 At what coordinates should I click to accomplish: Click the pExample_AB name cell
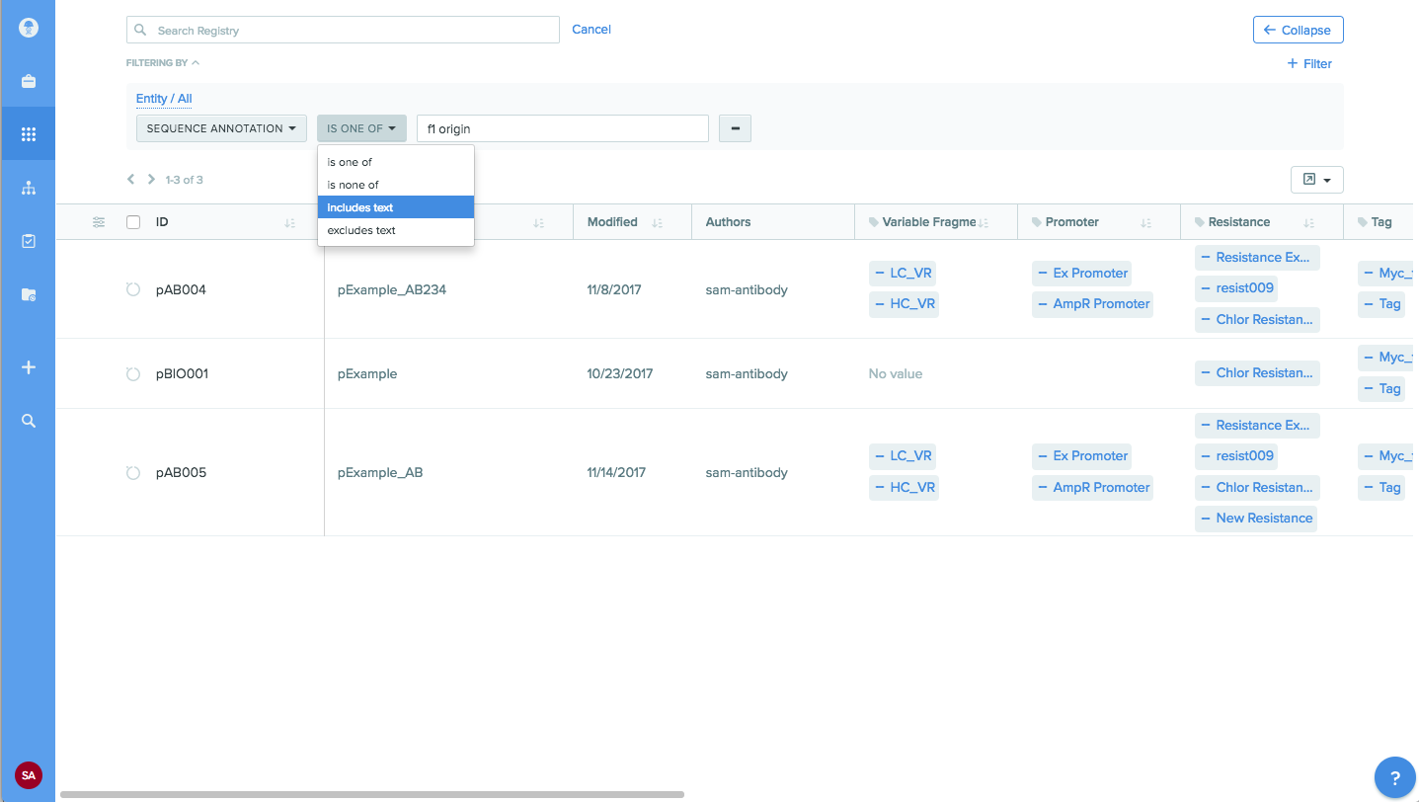pos(380,473)
